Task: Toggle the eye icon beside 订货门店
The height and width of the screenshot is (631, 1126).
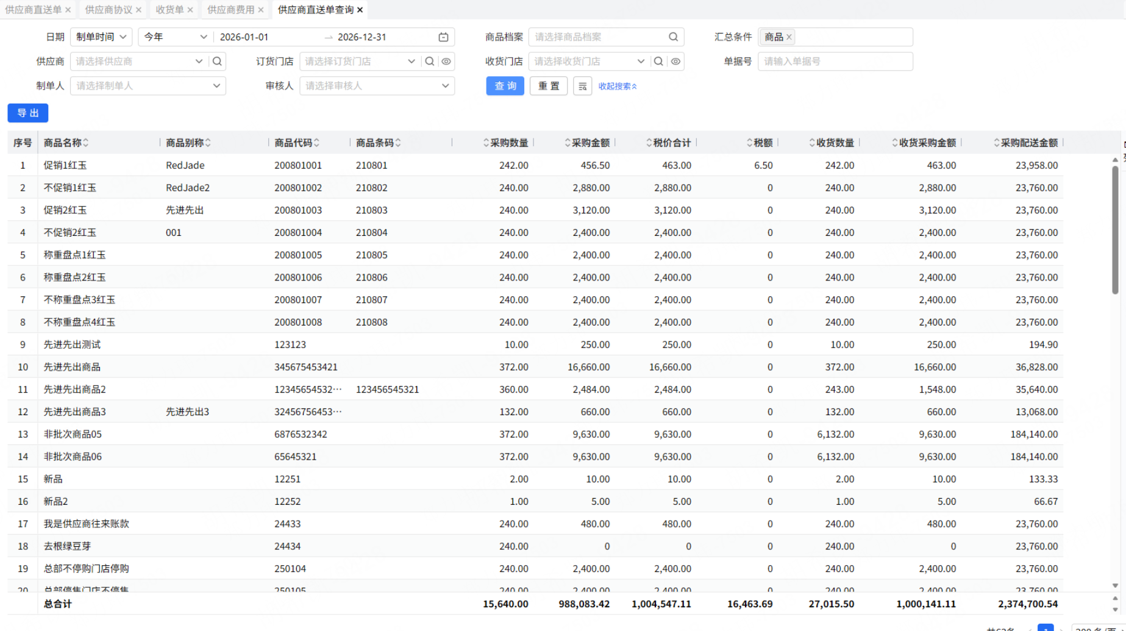Action: (446, 62)
